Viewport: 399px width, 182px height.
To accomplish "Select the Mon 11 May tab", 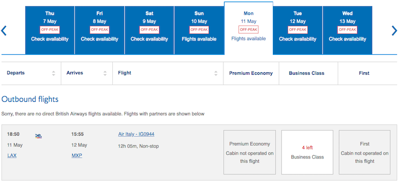I will [248, 28].
